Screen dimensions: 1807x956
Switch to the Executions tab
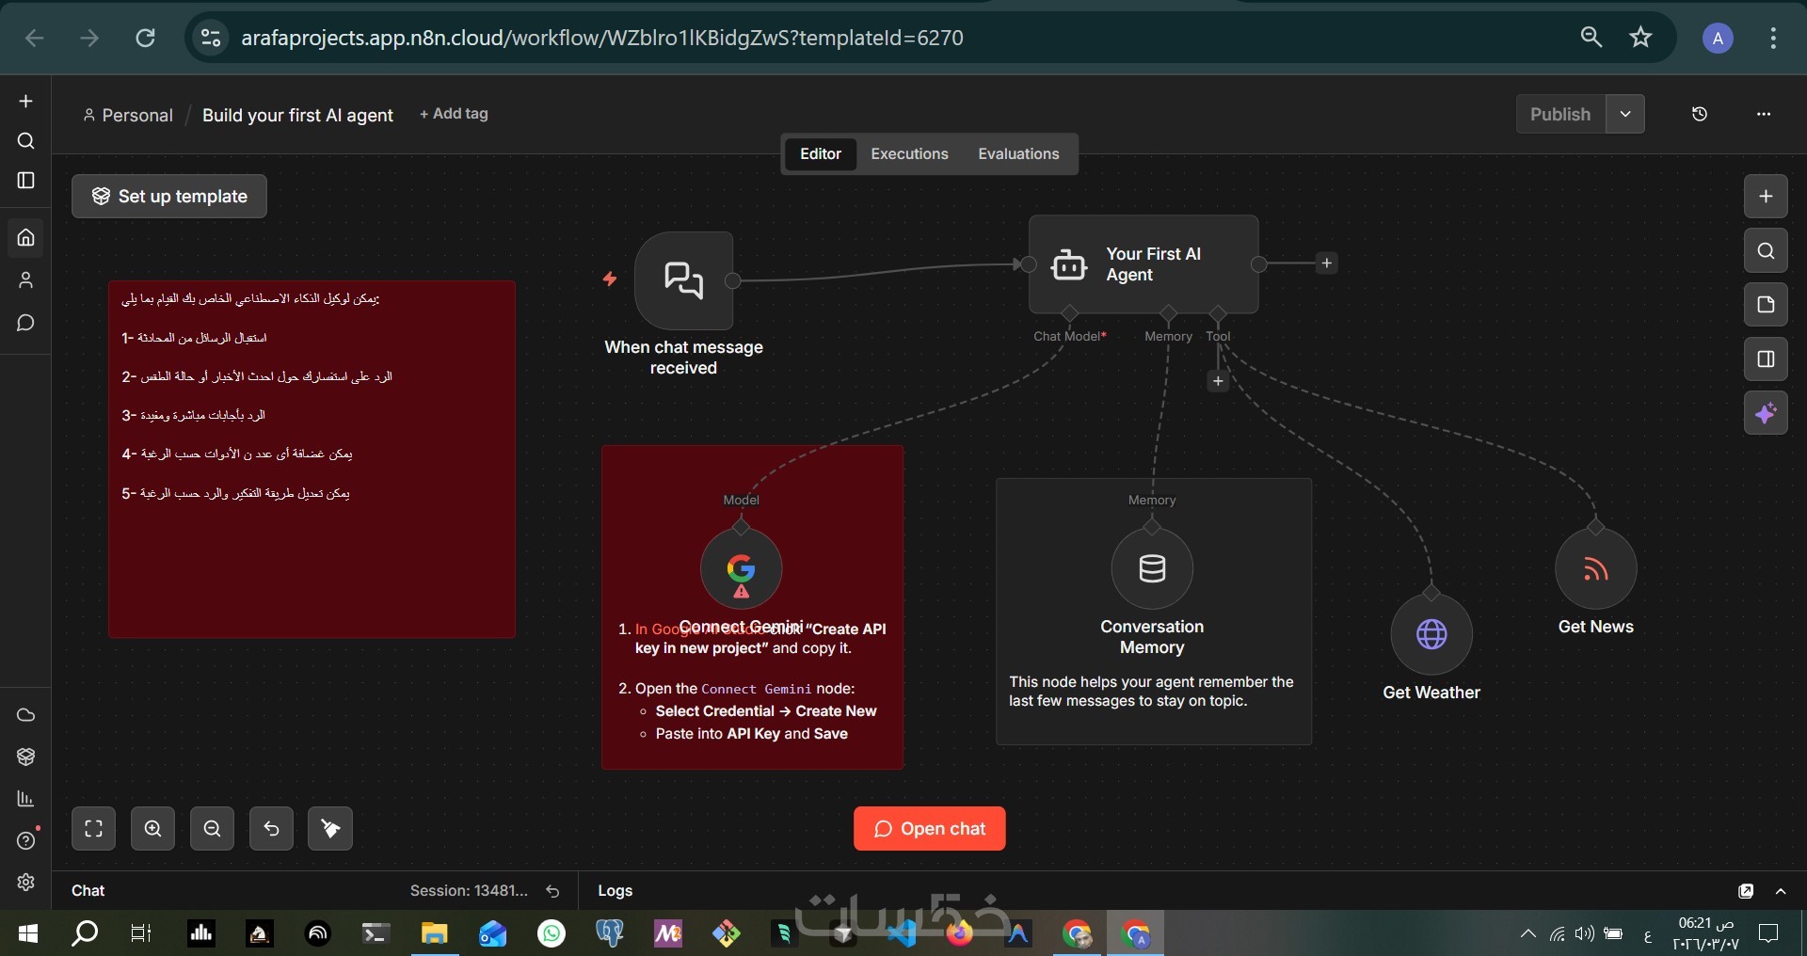click(x=909, y=154)
